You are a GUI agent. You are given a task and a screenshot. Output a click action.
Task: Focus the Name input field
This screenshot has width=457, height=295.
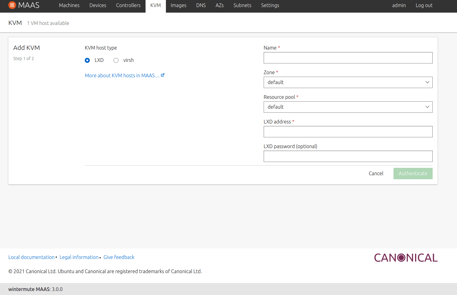click(x=348, y=58)
